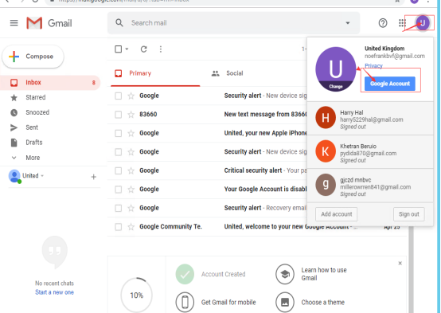Click the Compose button
The height and width of the screenshot is (313, 441).
pyautogui.click(x=33, y=57)
